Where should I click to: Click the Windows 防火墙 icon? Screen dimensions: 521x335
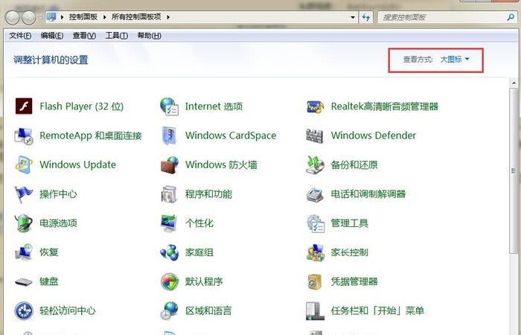(170, 165)
